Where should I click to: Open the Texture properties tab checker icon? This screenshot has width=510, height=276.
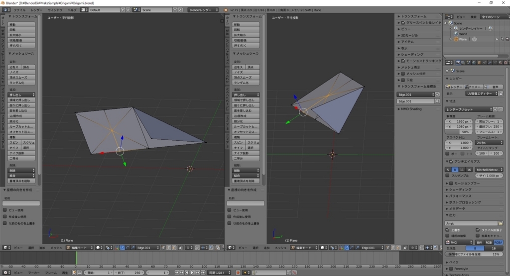pos(506,63)
